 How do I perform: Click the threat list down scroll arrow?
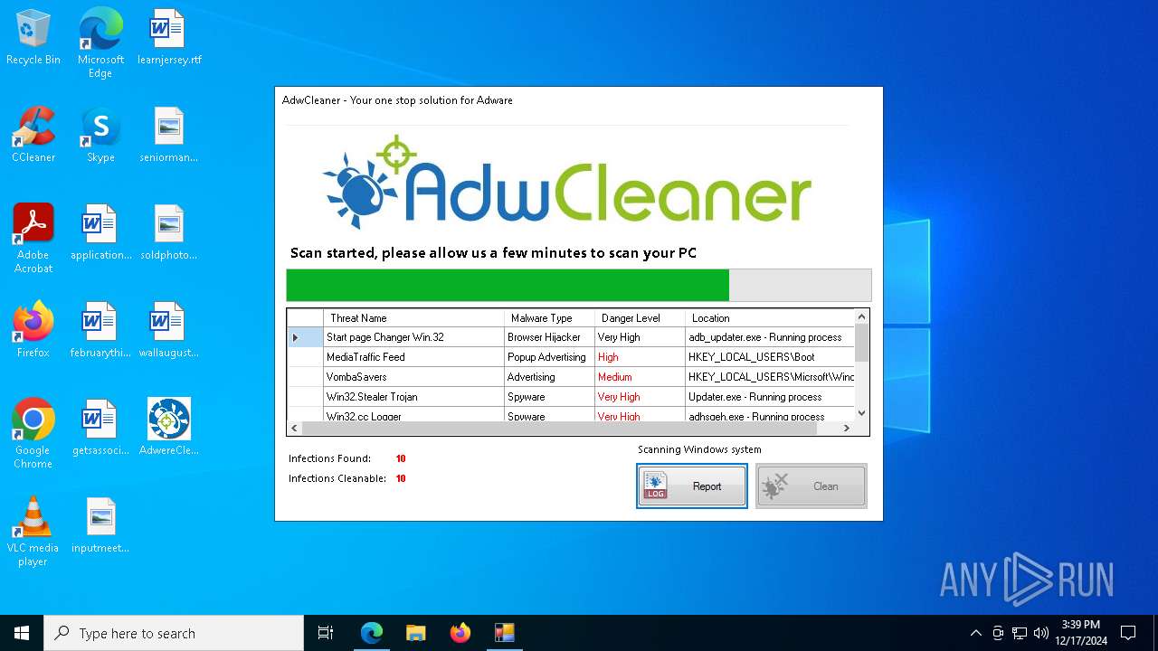coord(862,413)
